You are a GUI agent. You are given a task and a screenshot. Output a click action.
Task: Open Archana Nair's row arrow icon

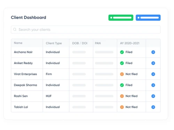point(153,52)
